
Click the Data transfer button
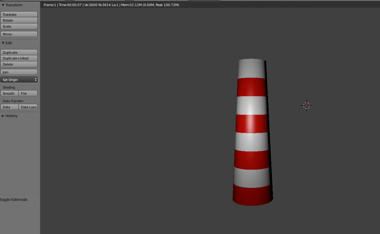[9, 107]
